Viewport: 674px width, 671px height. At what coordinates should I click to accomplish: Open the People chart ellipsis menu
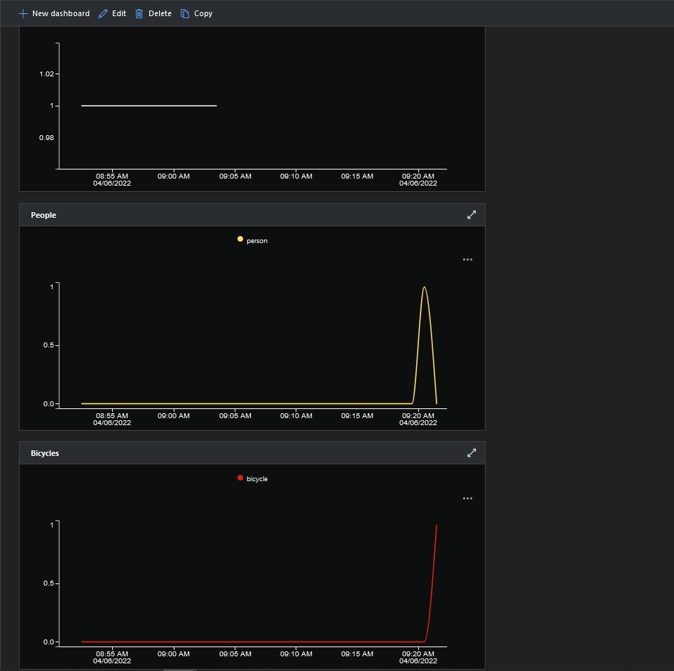pyautogui.click(x=467, y=260)
